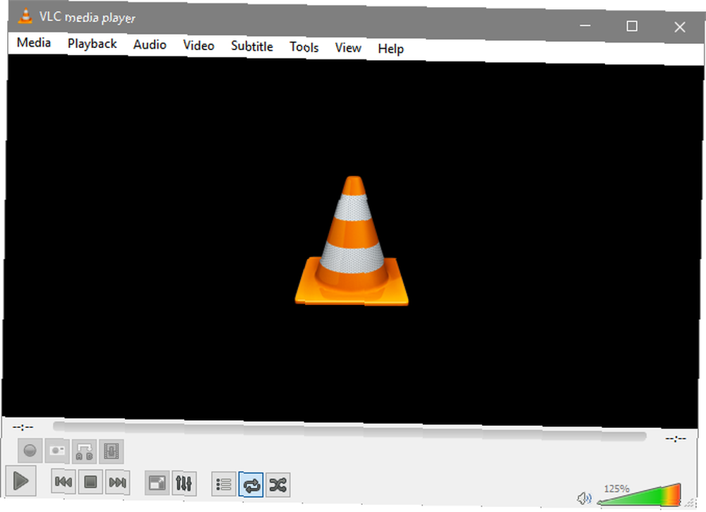Image resolution: width=706 pixels, height=512 pixels.
Task: Toggle loop repeat mode
Action: click(251, 485)
